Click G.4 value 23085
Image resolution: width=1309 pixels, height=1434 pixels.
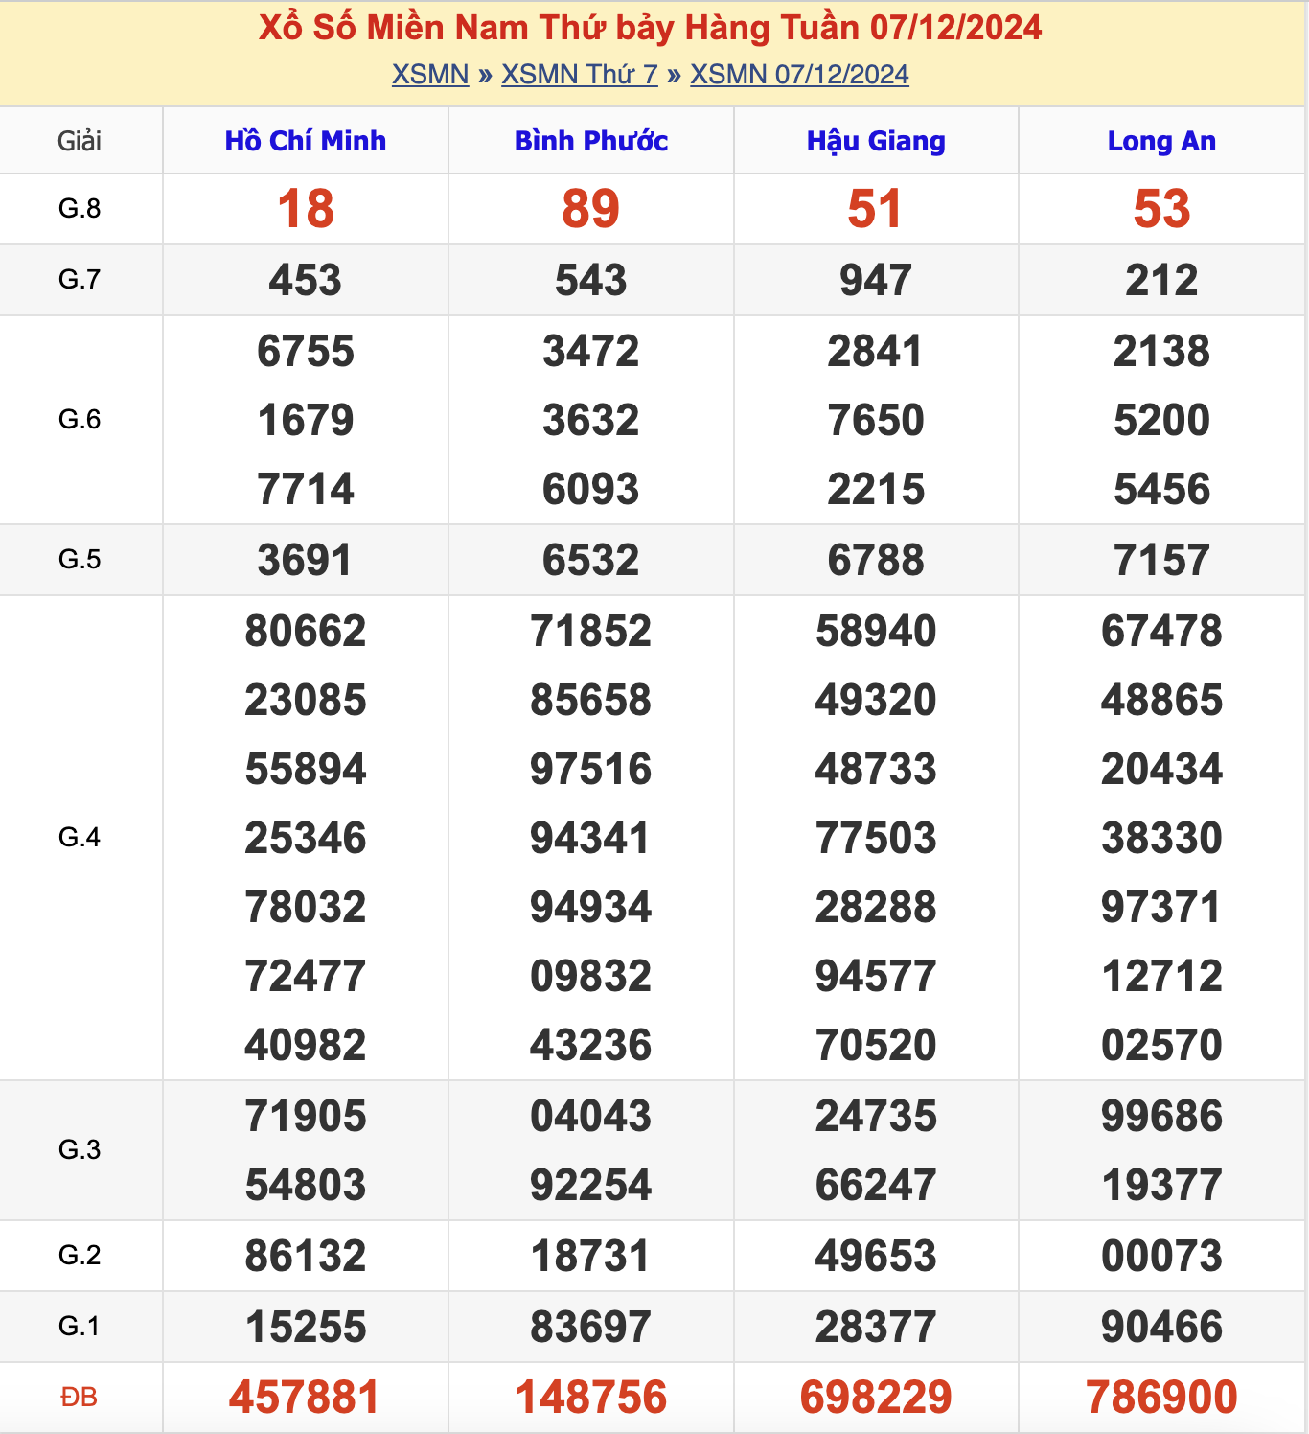point(306,700)
